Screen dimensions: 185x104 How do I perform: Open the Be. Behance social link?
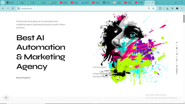[177, 48]
